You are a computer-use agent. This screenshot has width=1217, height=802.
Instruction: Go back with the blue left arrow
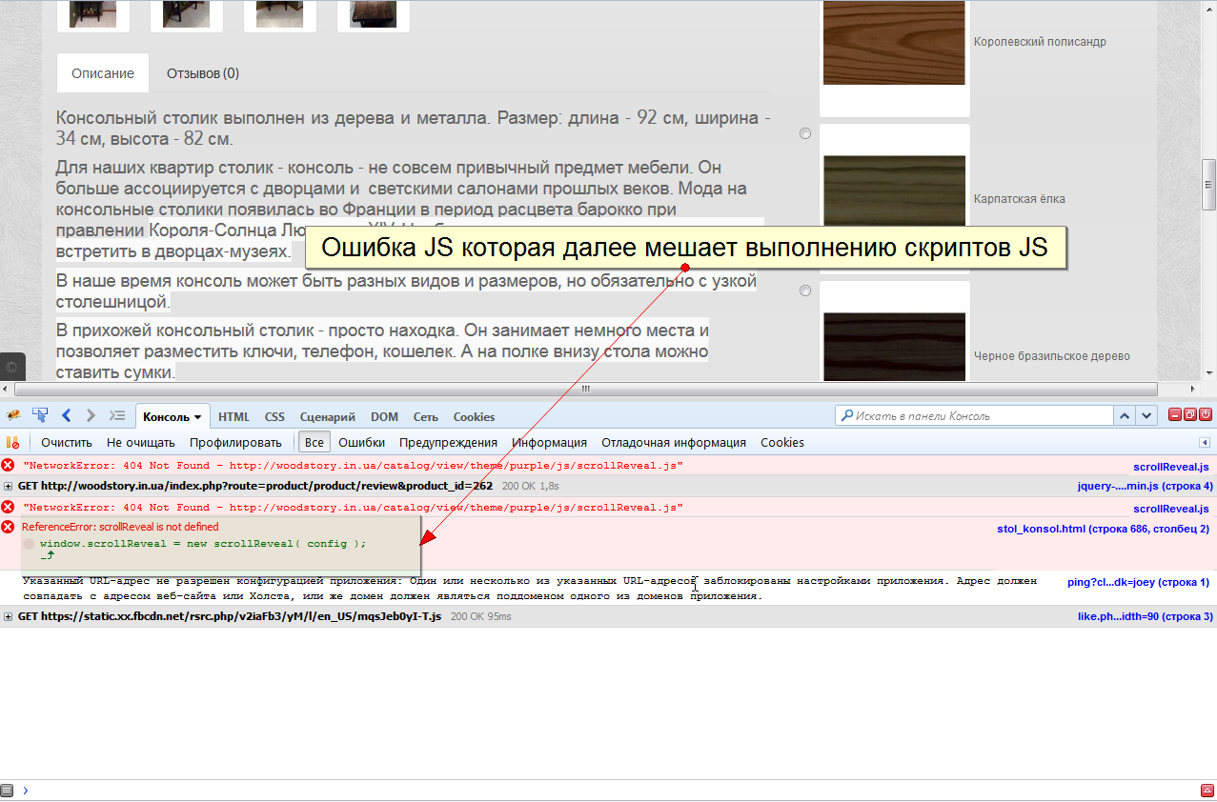[x=67, y=415]
